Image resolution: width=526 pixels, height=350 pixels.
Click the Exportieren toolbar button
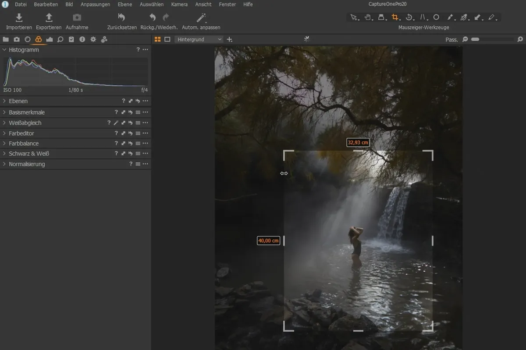[x=49, y=21]
